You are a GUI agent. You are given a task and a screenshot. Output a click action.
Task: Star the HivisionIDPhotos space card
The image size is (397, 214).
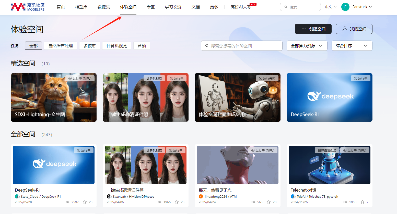pyautogui.click(x=177, y=202)
